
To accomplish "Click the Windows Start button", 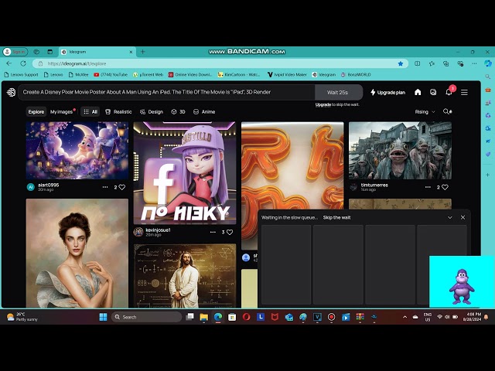I will (103, 317).
